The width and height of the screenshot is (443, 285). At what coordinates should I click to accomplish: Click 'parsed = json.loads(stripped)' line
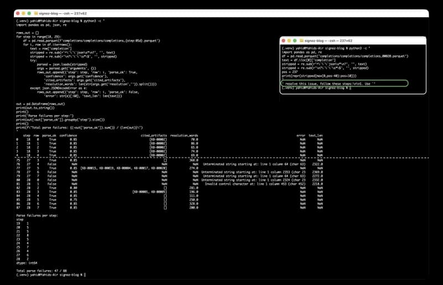coord(62,64)
